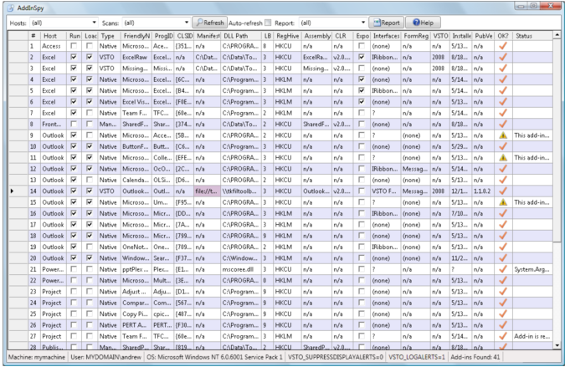The width and height of the screenshot is (565, 367).
Task: Click 'VSTO_SUPPRESSDISPLAYALERTS=0' in status bar
Action: (336, 357)
